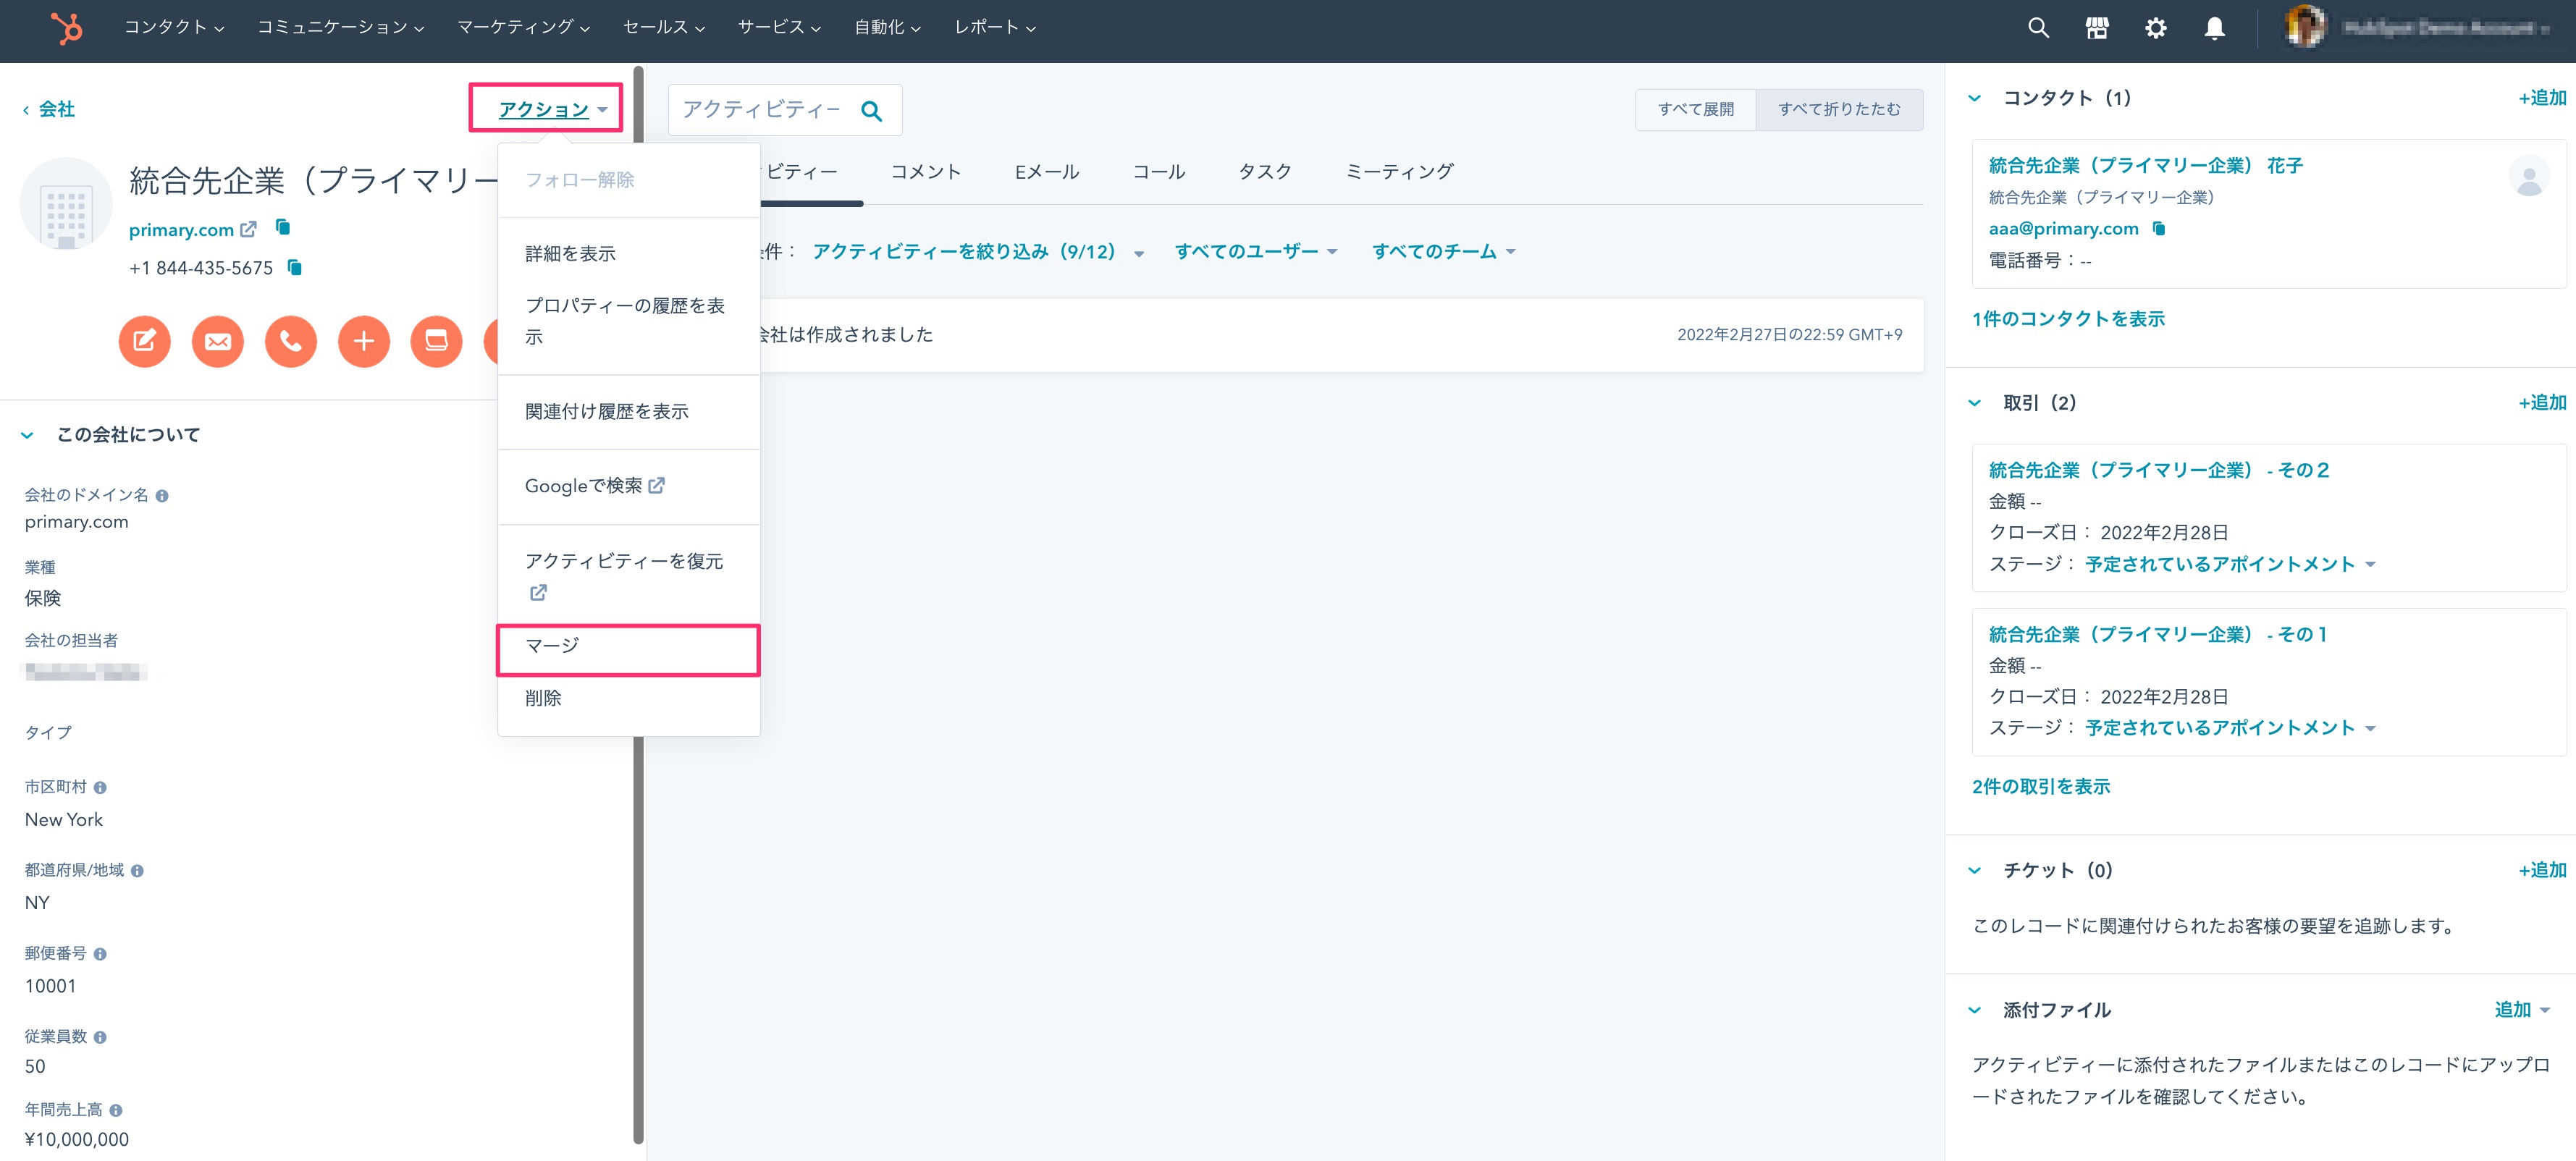2576x1161 pixels.
Task: Open stage dropdown for deal その２
Action: tap(2229, 564)
